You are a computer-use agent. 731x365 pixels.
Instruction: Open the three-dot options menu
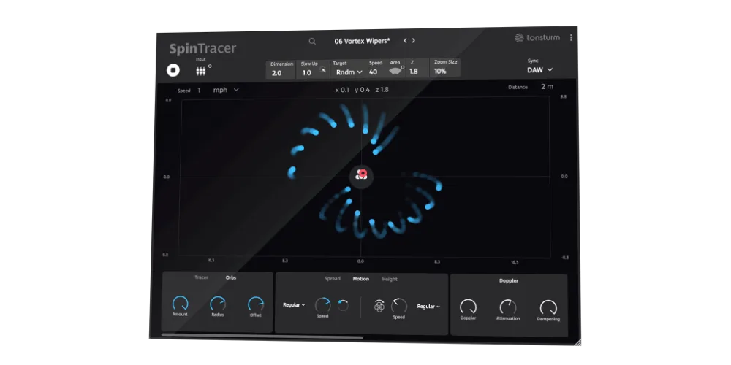click(571, 38)
